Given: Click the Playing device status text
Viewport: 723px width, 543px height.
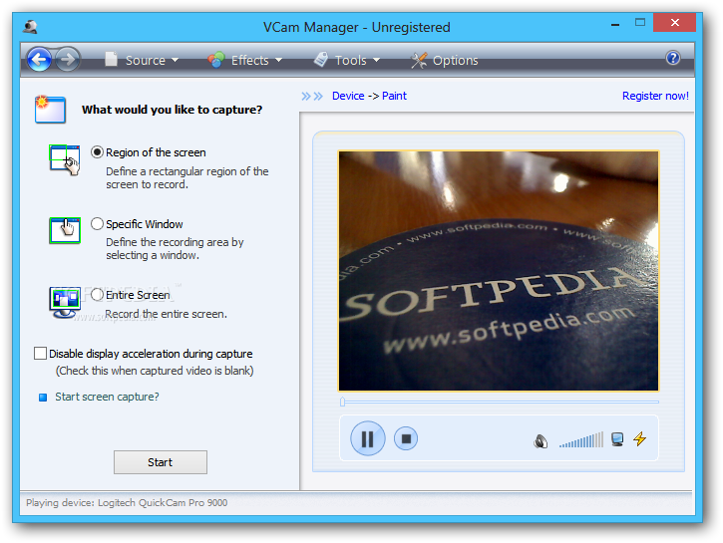Looking at the screenshot, I should (x=127, y=502).
